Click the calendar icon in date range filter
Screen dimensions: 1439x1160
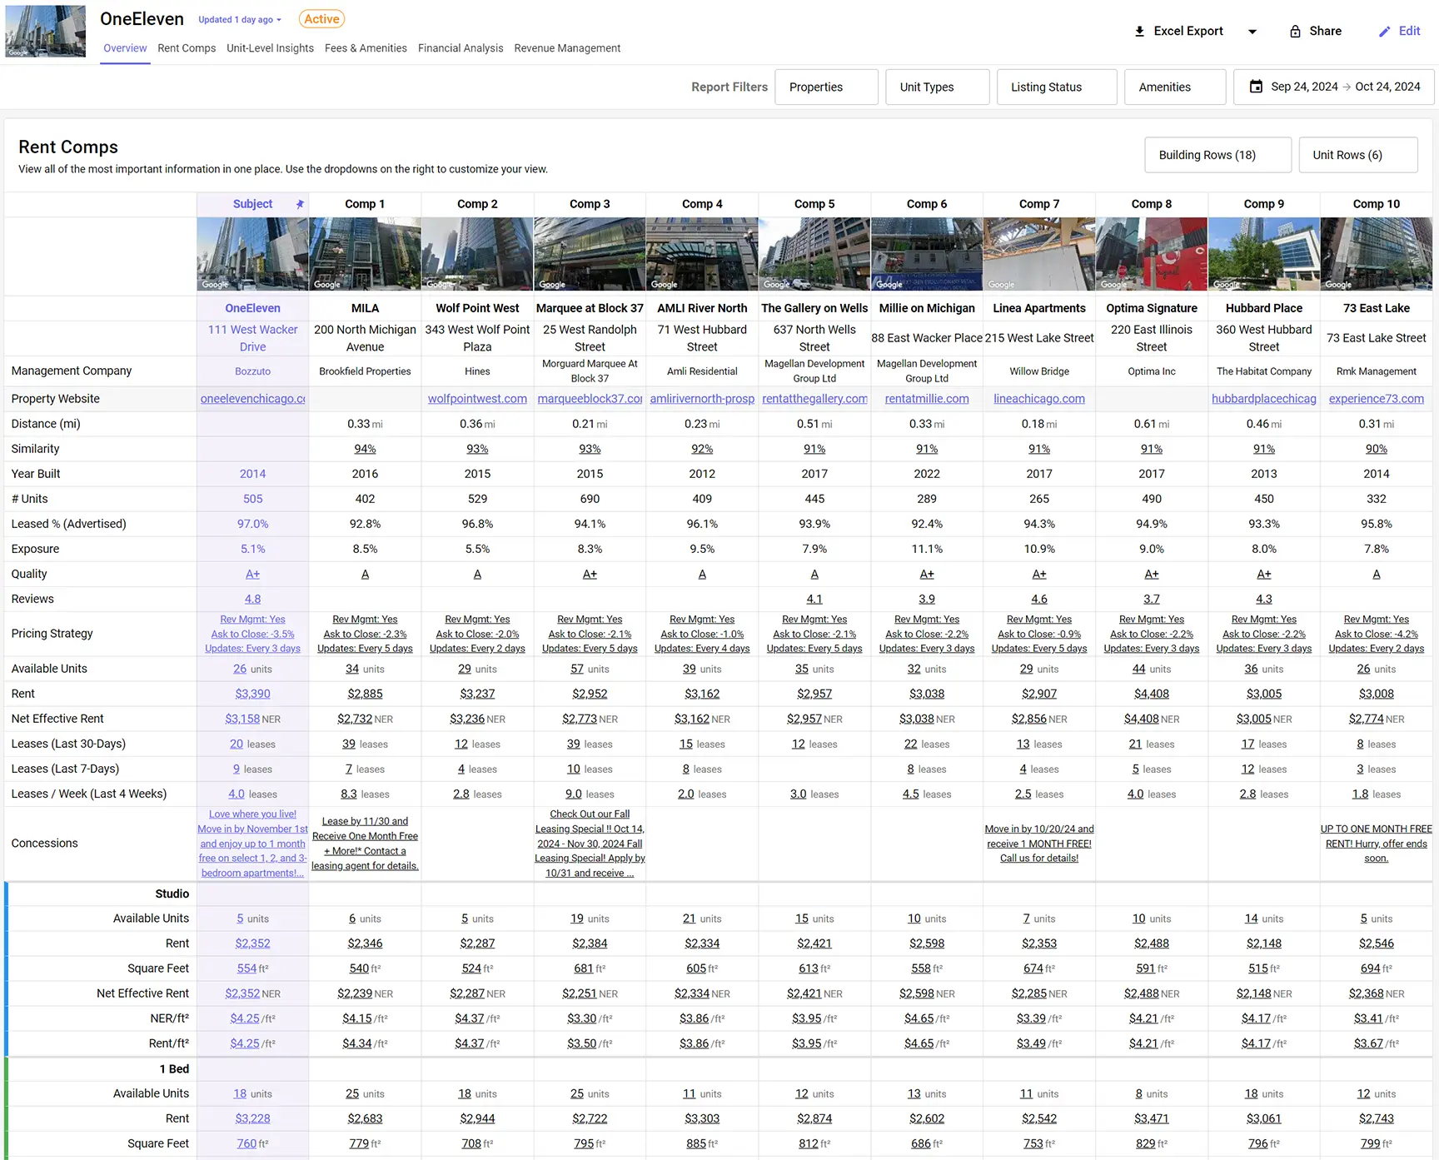(x=1256, y=87)
